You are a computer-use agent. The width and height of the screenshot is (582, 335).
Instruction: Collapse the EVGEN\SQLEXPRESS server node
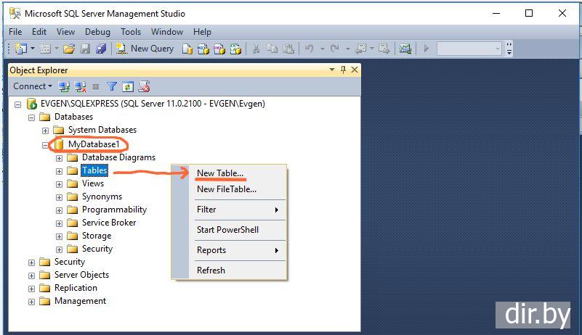tap(18, 104)
